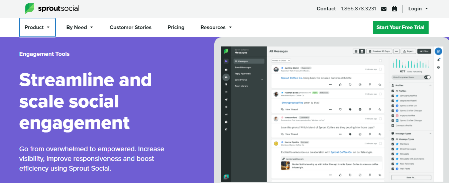
Task: Select Justing Welch message checkbox
Action: pyautogui.click(x=380, y=69)
